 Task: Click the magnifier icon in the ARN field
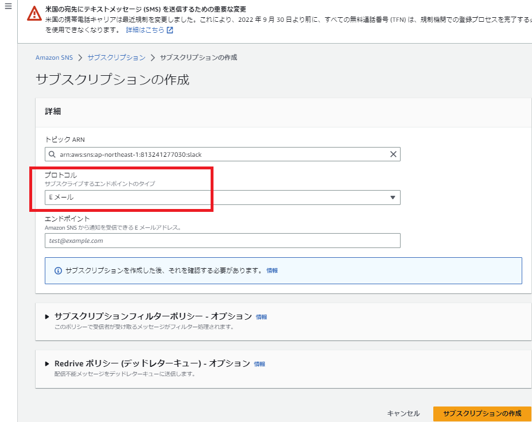(x=53, y=154)
